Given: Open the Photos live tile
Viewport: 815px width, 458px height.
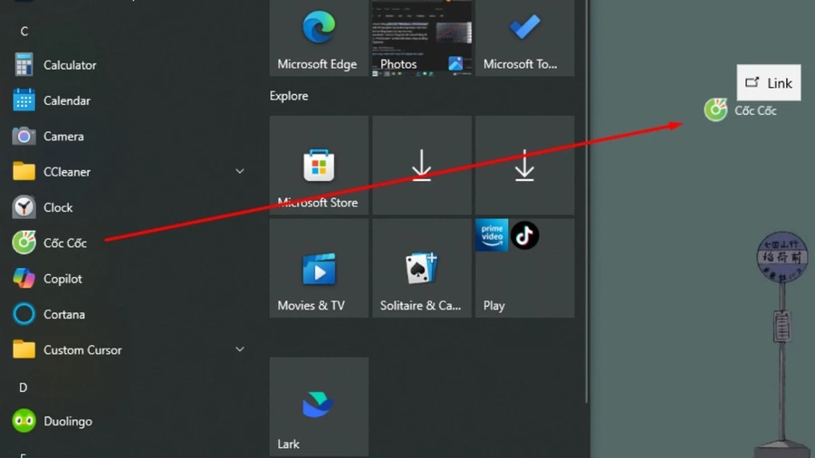Looking at the screenshot, I should pos(421,38).
